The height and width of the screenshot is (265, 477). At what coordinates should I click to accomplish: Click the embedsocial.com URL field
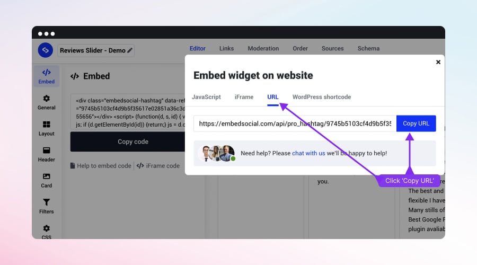[x=295, y=123]
